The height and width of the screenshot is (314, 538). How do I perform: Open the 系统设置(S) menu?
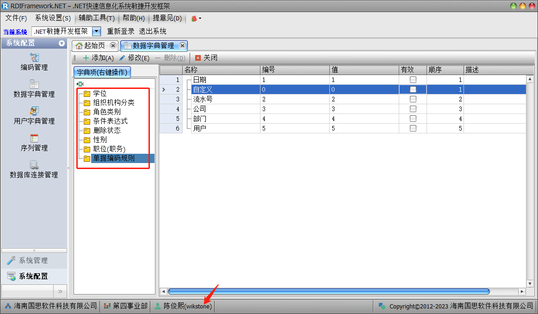tap(53, 19)
